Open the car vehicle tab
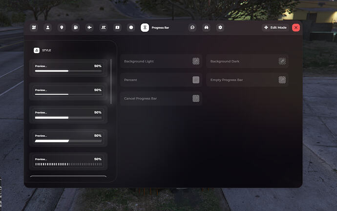This screenshot has height=211, width=337. [x=206, y=27]
